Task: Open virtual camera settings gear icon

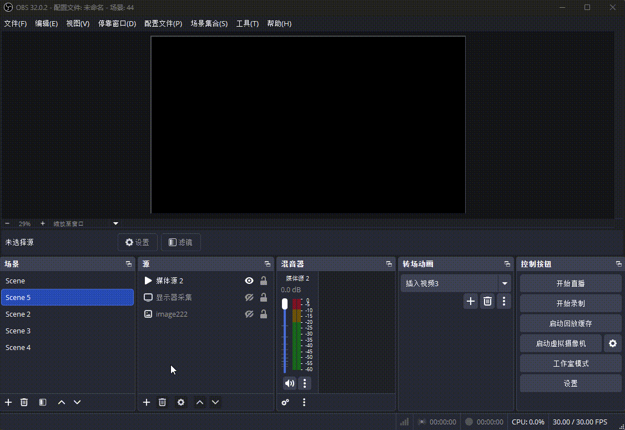Action: pyautogui.click(x=613, y=343)
